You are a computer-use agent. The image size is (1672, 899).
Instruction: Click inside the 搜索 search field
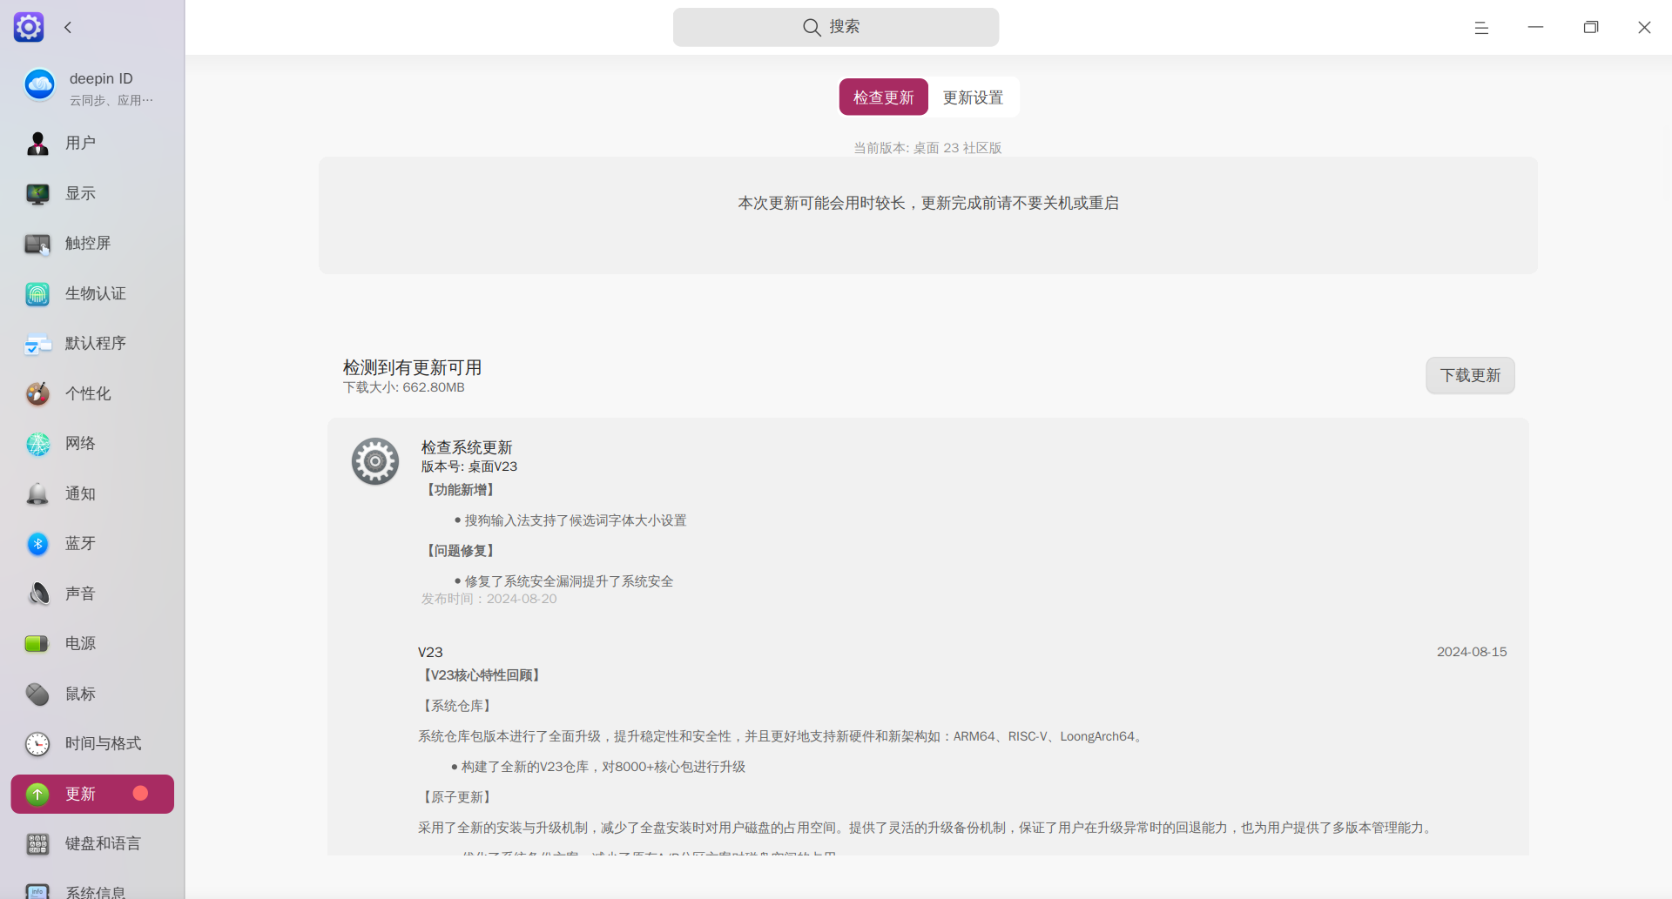[835, 27]
